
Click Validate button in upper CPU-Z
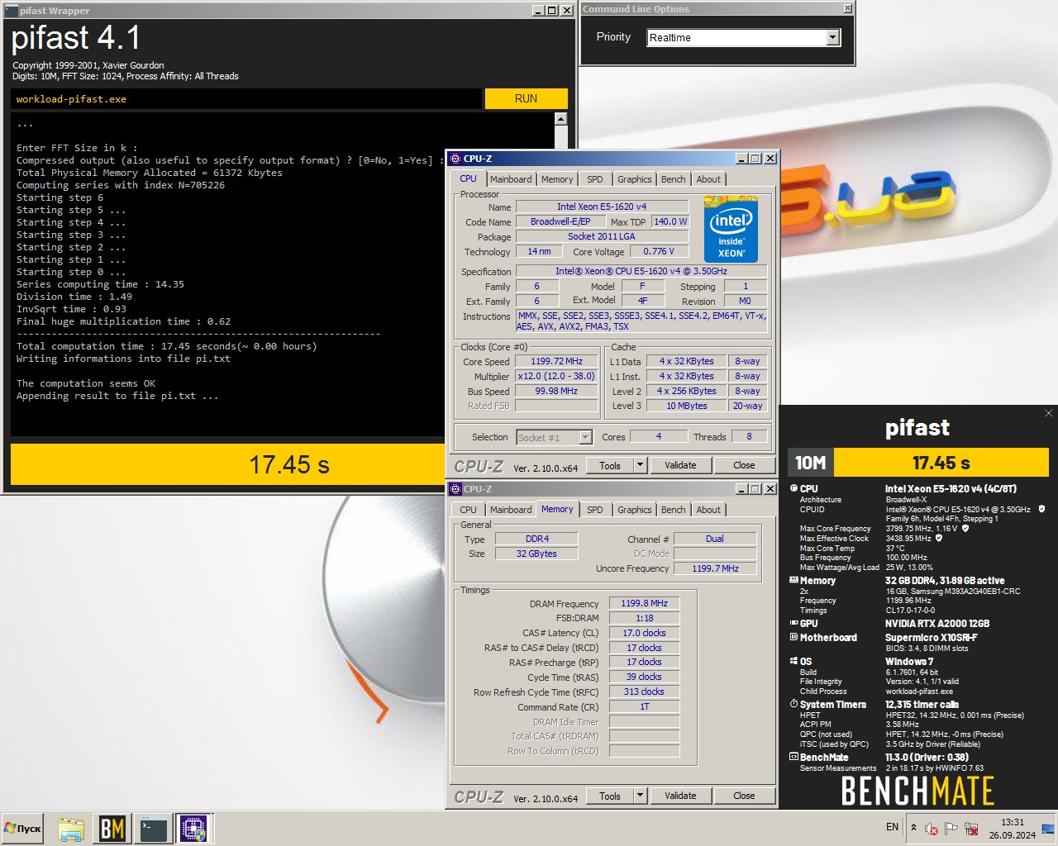click(680, 465)
